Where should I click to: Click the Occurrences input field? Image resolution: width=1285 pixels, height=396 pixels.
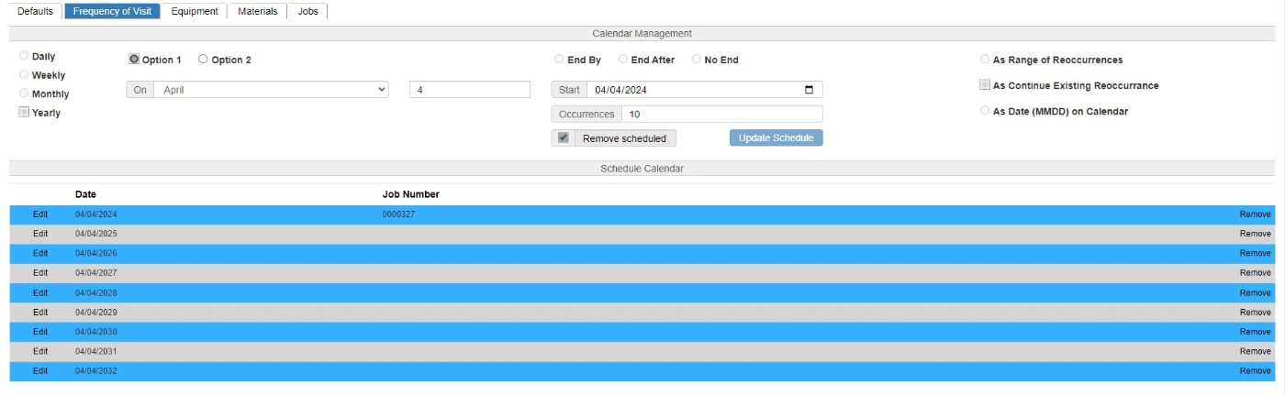pyautogui.click(x=721, y=115)
